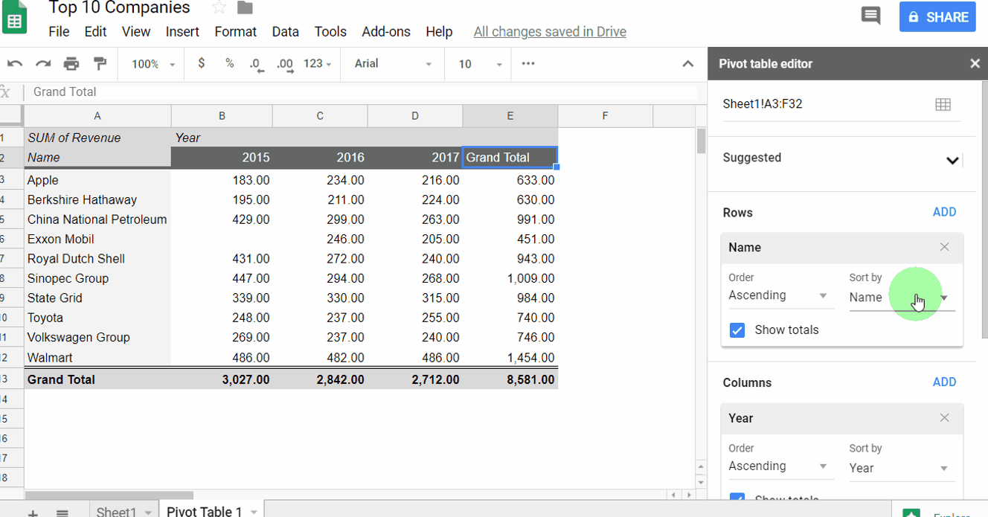The image size is (988, 517).
Task: Click the document title Top 10 Companies
Action: pos(119,8)
